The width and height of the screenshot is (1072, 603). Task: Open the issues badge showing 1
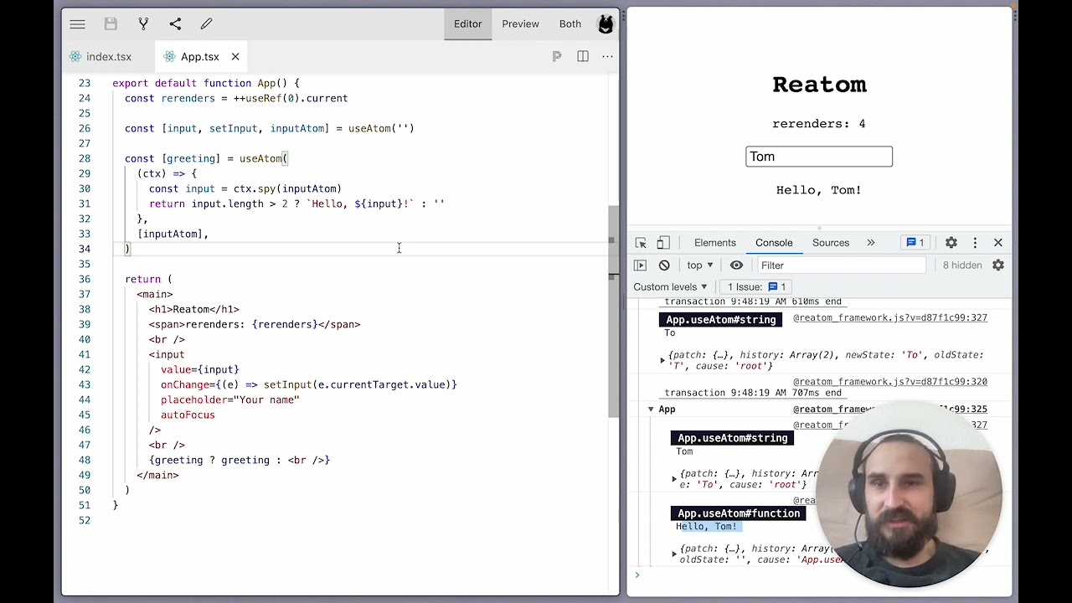[x=915, y=243]
